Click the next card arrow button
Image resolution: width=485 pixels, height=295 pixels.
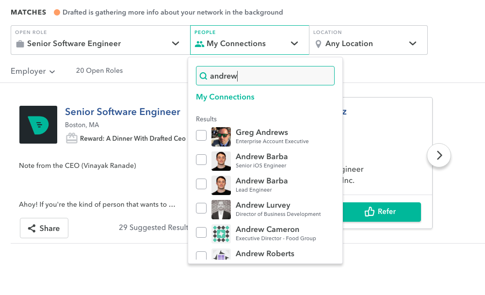point(439,155)
